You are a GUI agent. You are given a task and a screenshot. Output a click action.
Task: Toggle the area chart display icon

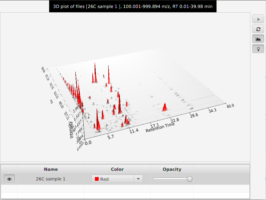258,39
